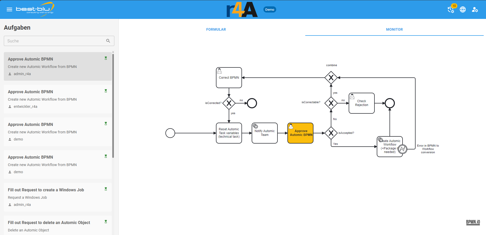Open the hamburger navigation menu

click(x=9, y=9)
